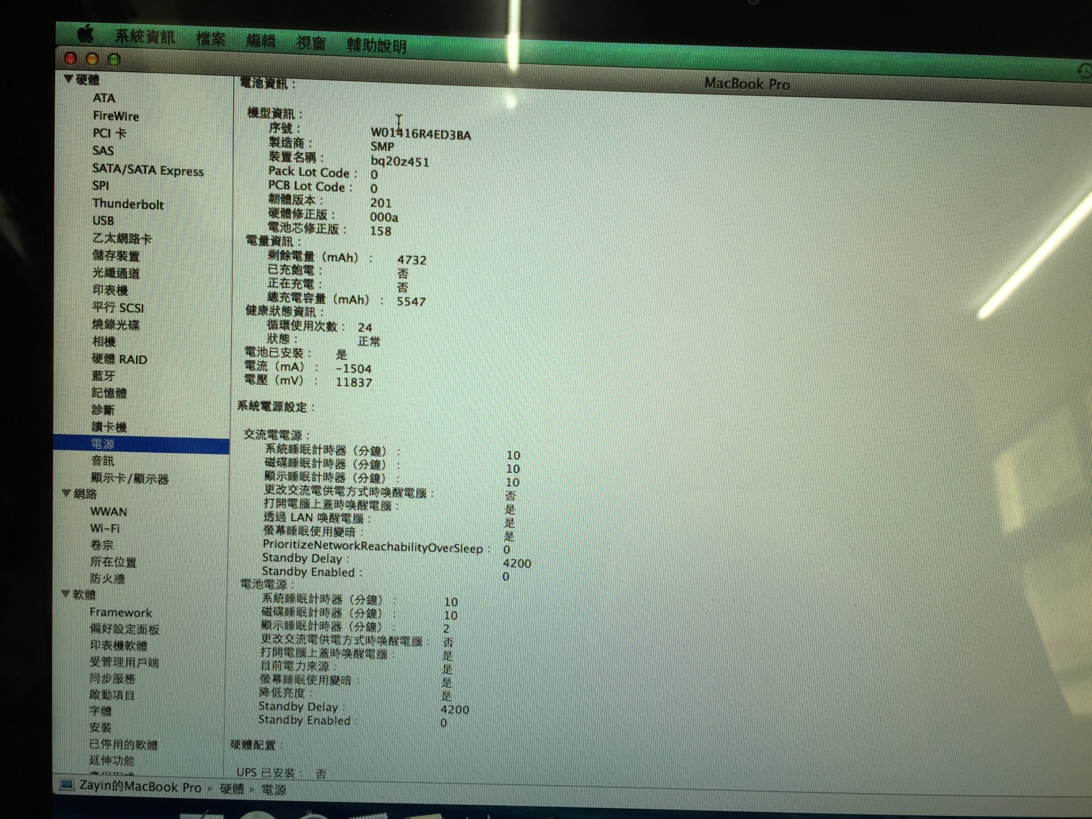
Task: Select 乙太網路卡 in the sidebar
Action: [x=122, y=238]
